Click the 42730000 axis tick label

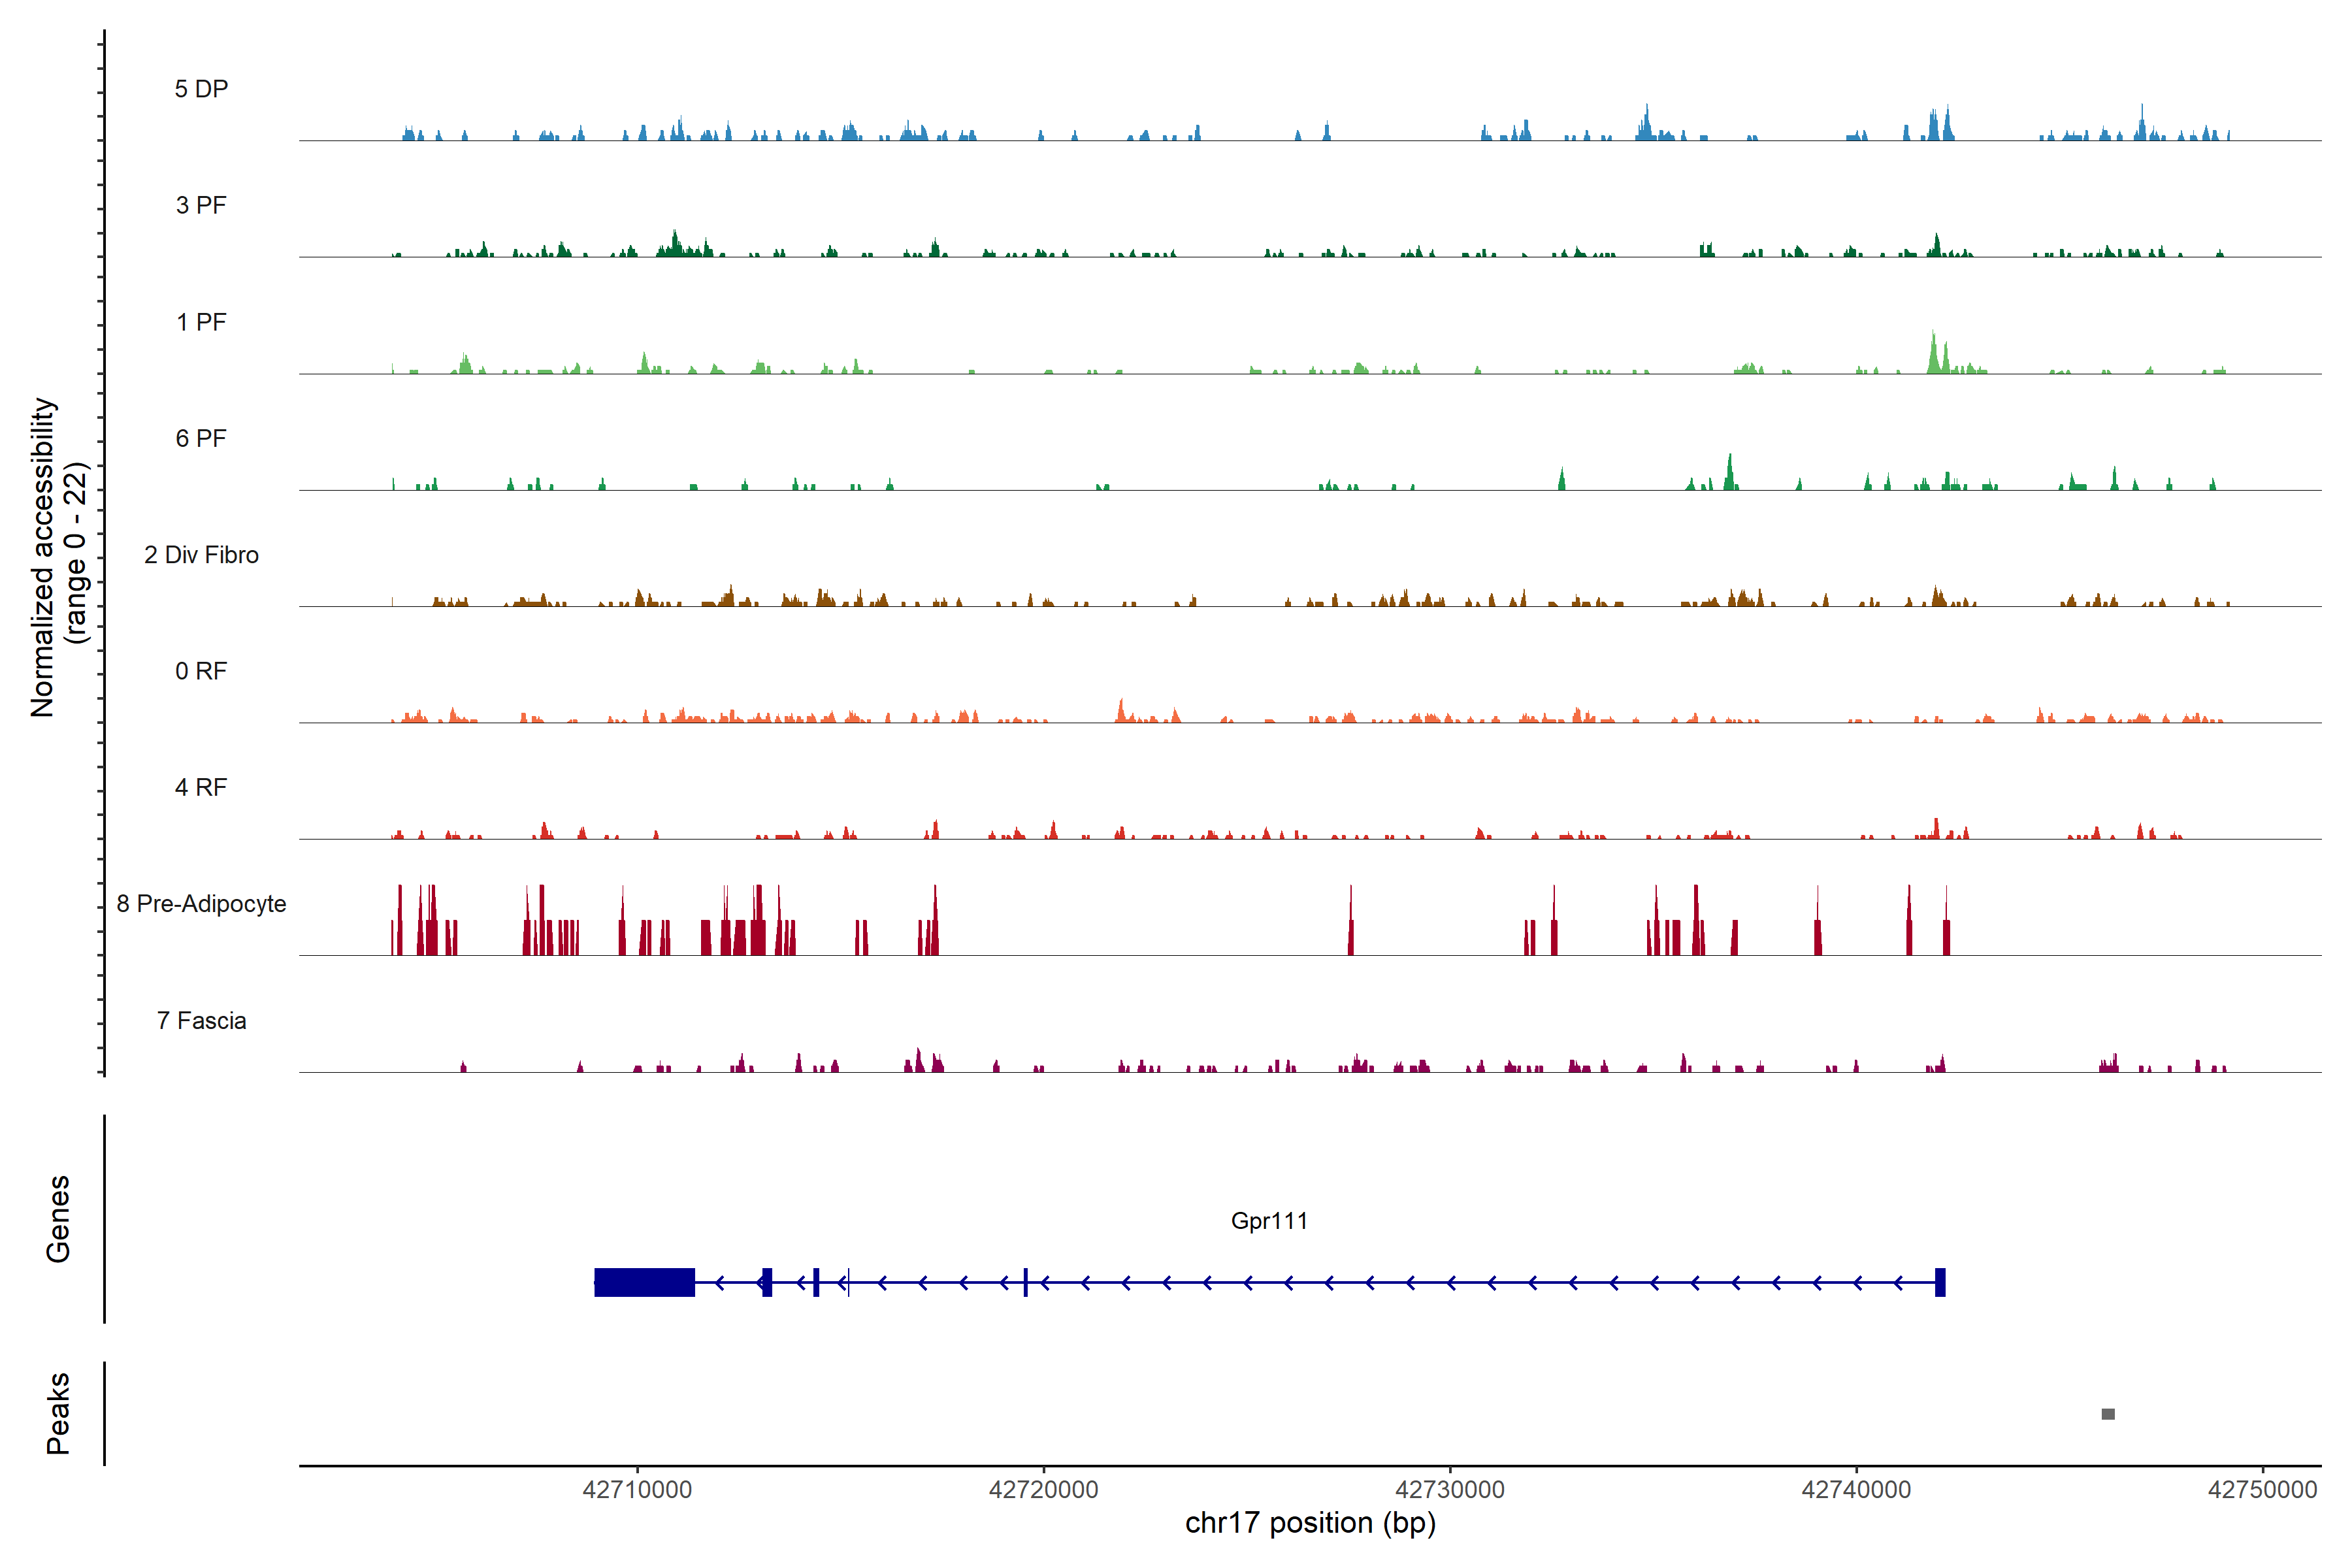[1450, 1489]
